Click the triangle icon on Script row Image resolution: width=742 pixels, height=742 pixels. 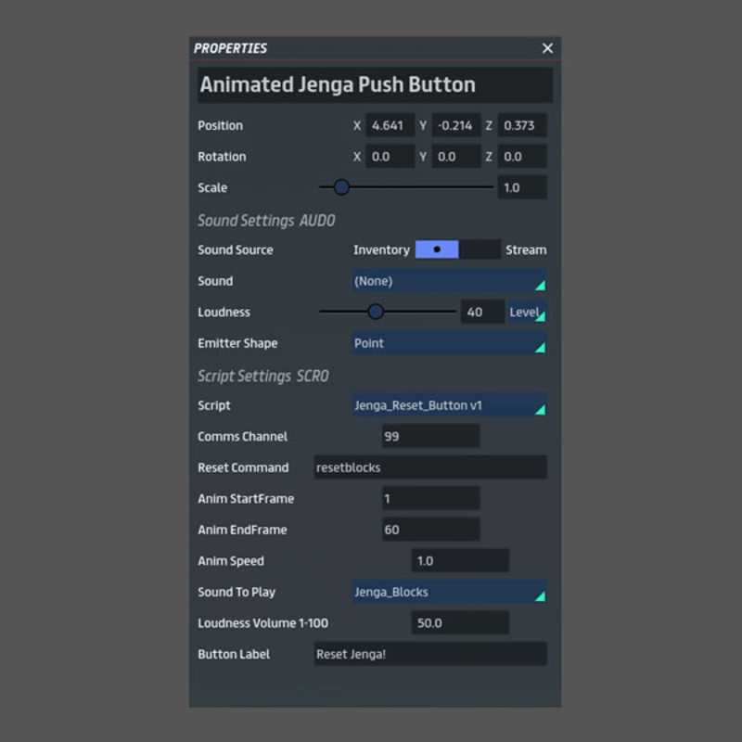tap(540, 409)
